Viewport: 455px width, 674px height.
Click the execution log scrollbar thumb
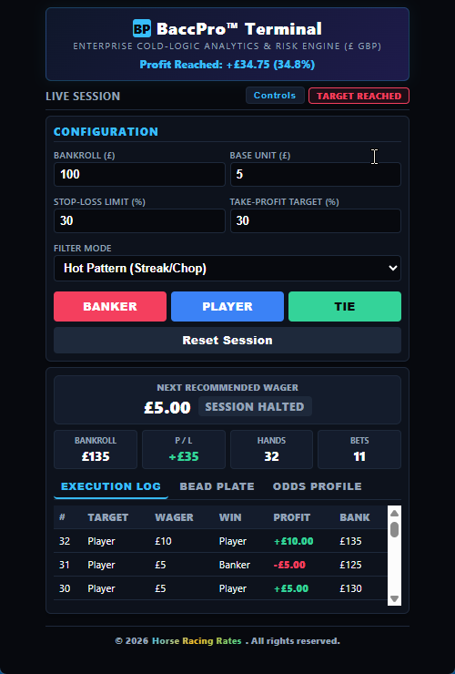(x=394, y=529)
